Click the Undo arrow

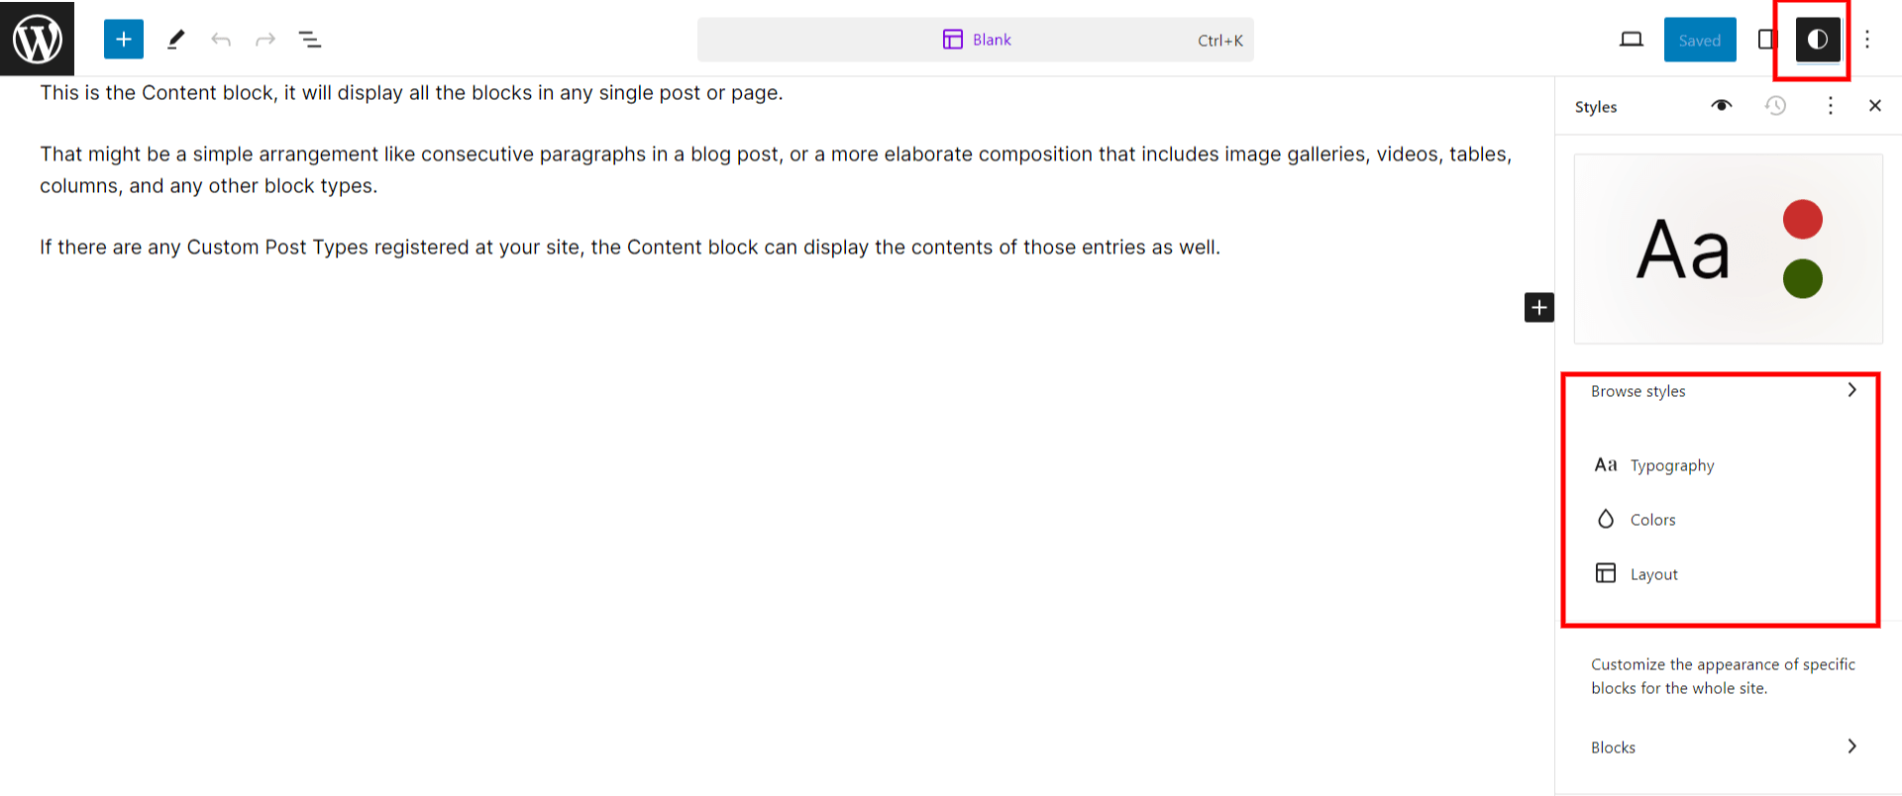pyautogui.click(x=221, y=40)
